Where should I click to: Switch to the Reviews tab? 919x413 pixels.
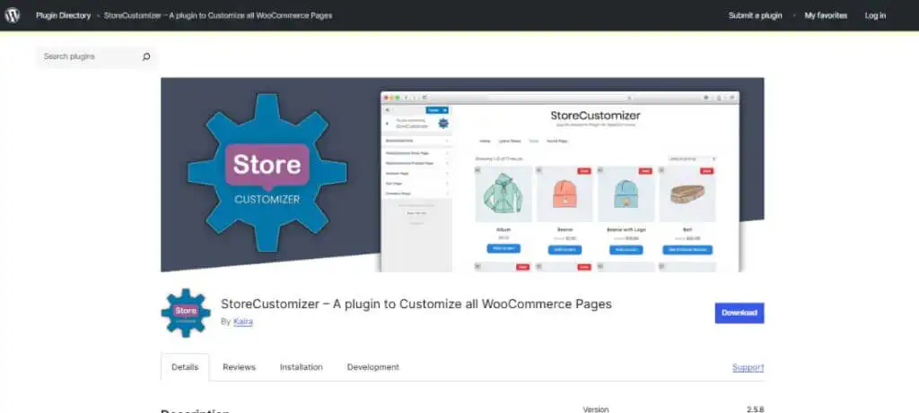[239, 367]
